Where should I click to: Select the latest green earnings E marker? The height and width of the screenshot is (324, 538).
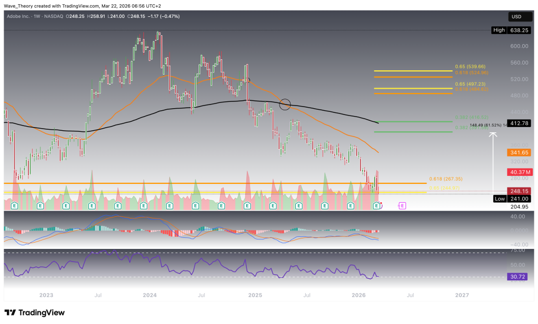376,206
